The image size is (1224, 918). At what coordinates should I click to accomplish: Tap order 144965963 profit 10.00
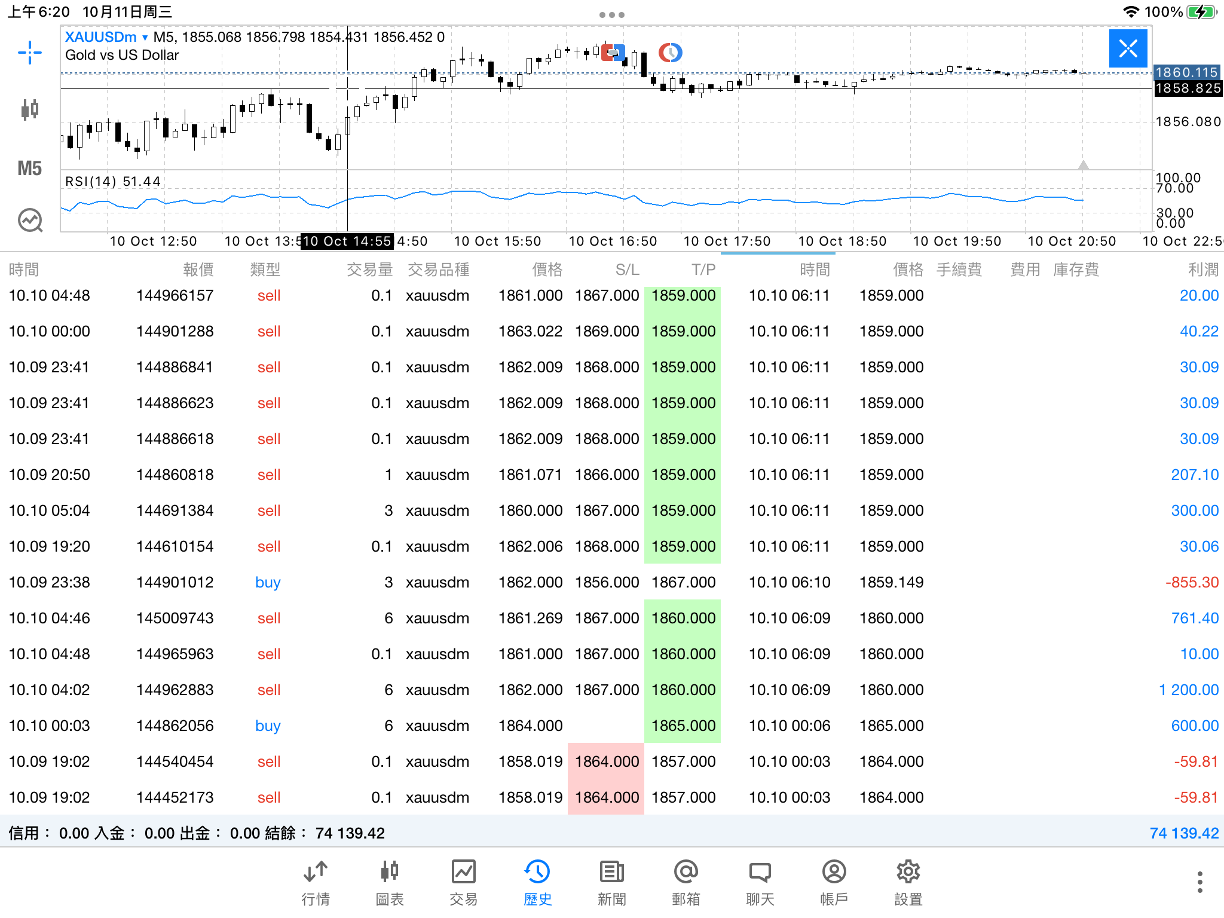1199,654
